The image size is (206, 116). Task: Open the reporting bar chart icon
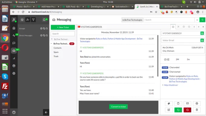[14, 58]
